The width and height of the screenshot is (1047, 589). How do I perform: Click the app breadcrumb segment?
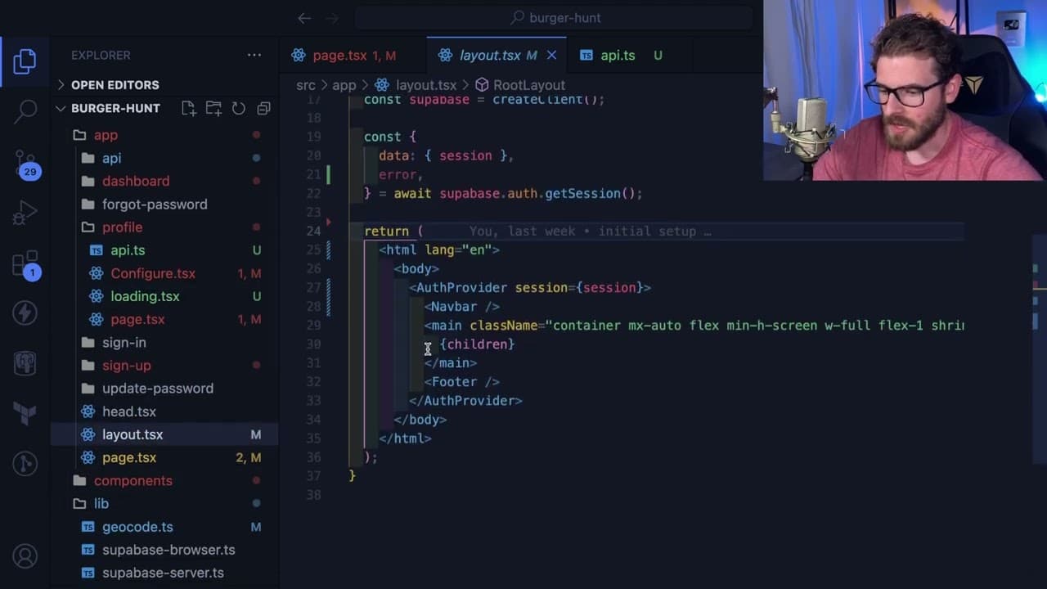344,85
